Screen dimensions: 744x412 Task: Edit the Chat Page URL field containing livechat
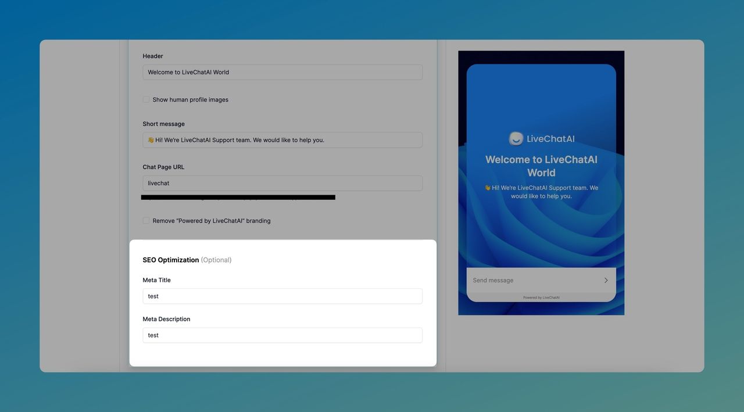282,183
